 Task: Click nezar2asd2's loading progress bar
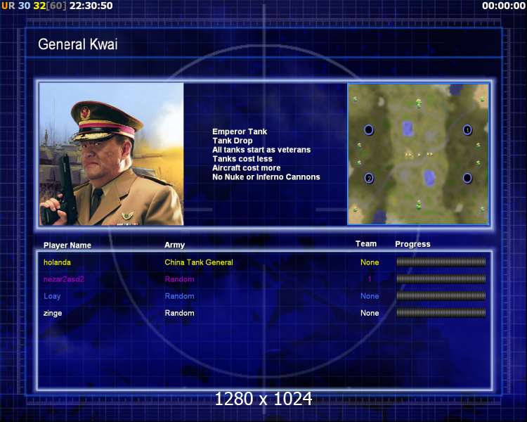441,279
